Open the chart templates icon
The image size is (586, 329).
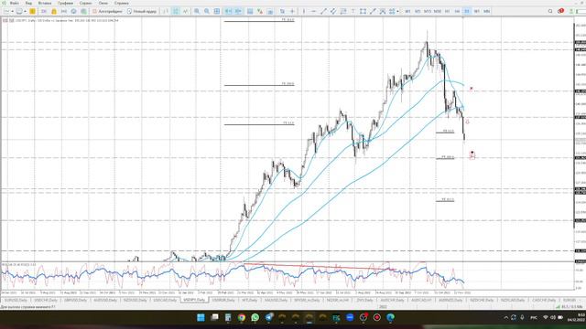point(270,11)
